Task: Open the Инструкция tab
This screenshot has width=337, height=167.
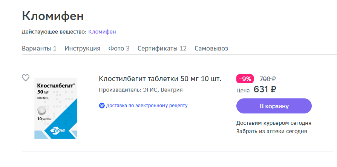Action: (83, 48)
